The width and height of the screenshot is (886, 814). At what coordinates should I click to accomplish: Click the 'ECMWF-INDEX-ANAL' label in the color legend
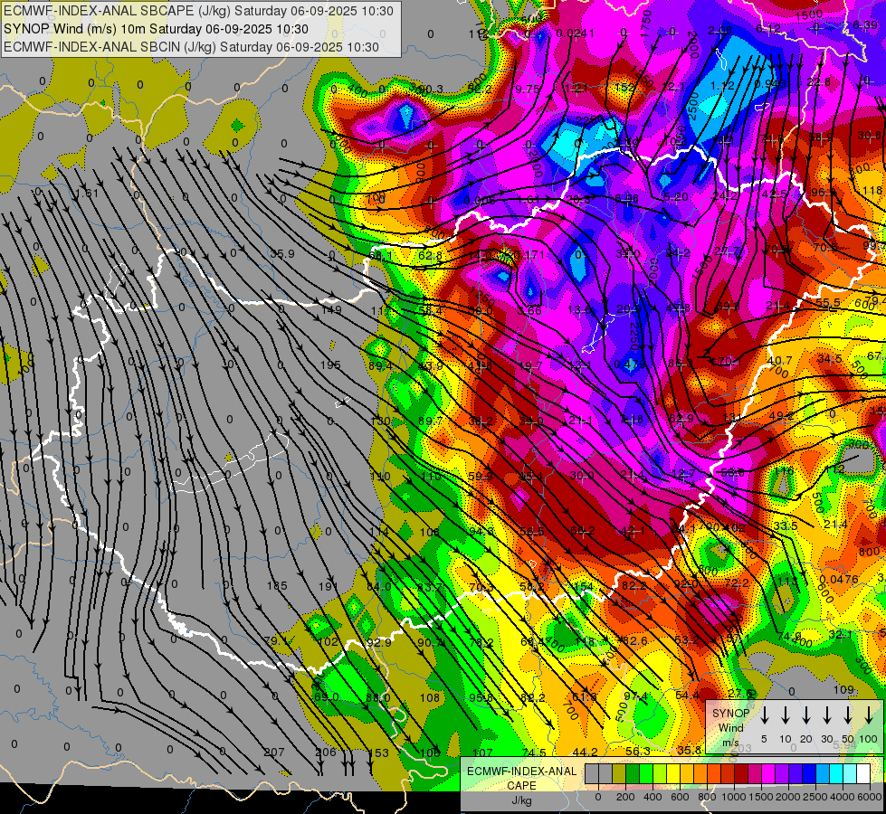[521, 771]
